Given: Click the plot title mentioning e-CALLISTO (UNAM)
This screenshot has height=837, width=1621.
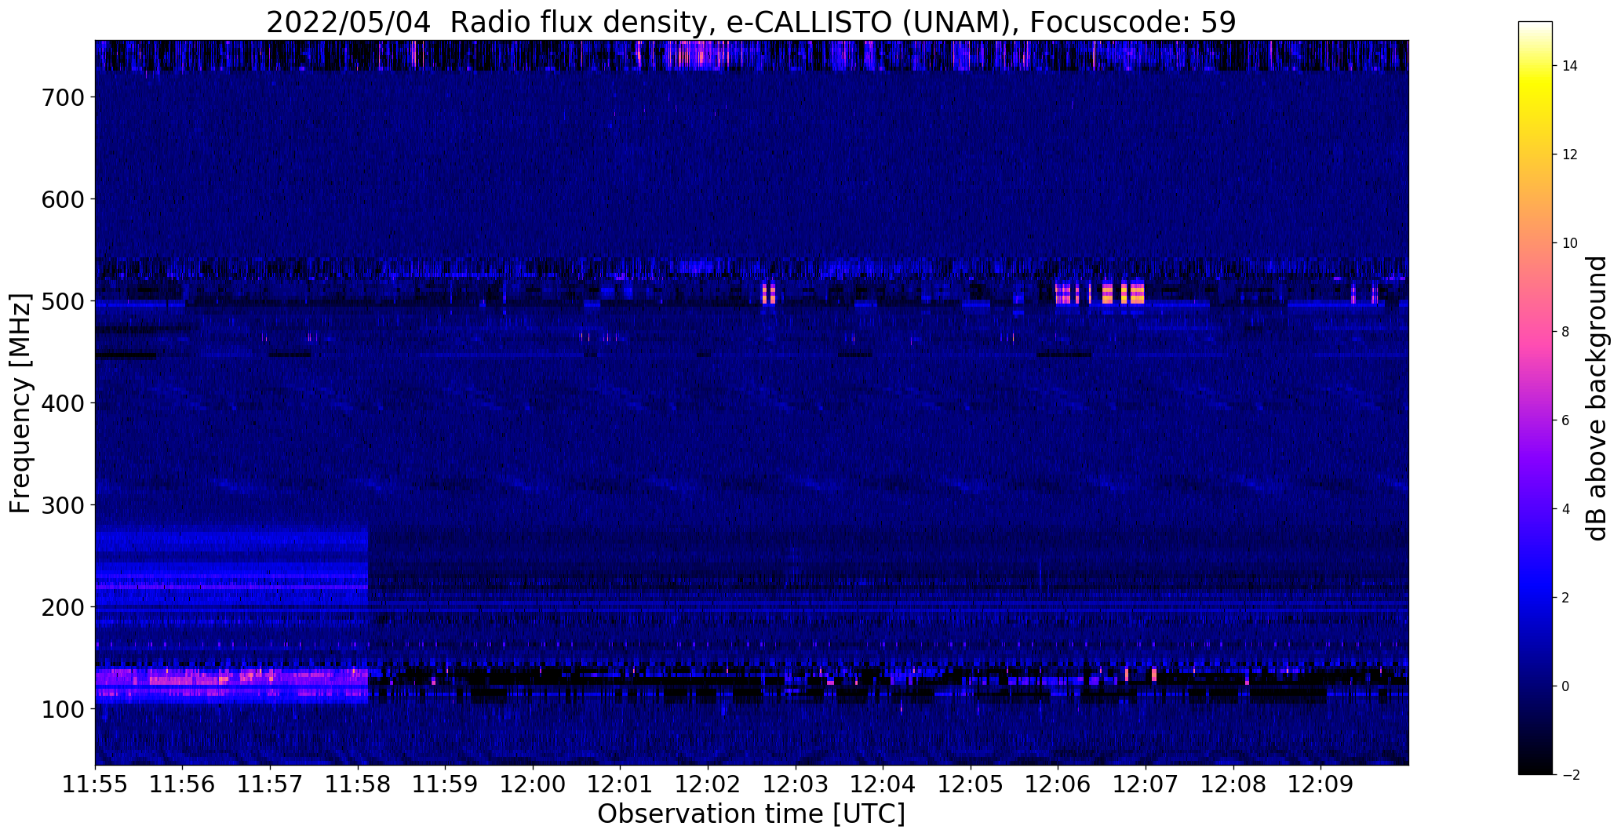Looking at the screenshot, I should [x=751, y=22].
